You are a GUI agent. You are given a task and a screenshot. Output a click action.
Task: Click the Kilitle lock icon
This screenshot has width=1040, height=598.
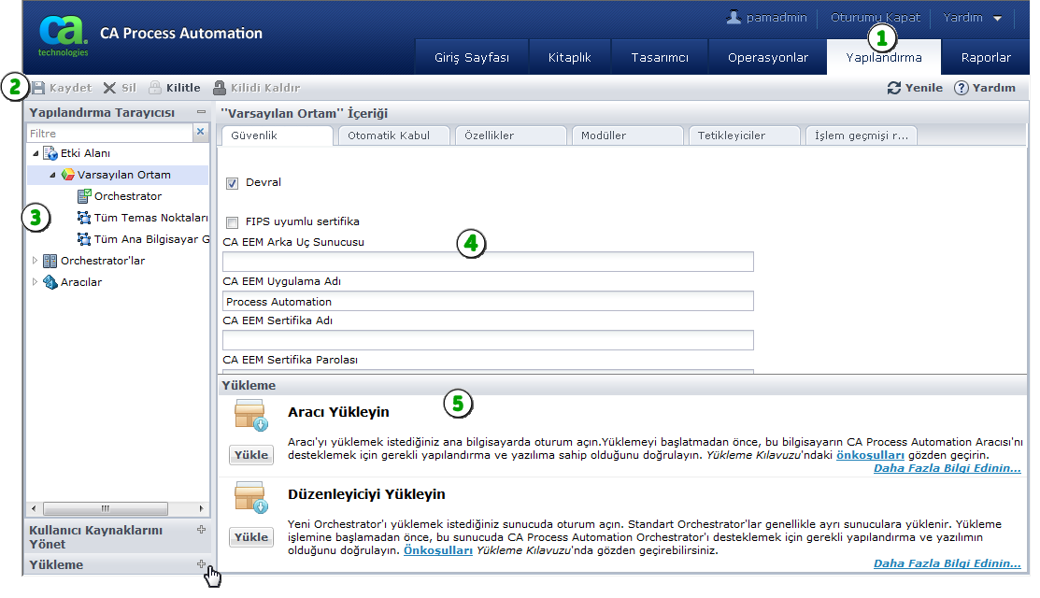[155, 88]
